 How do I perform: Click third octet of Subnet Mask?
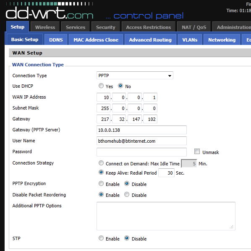click(135, 108)
